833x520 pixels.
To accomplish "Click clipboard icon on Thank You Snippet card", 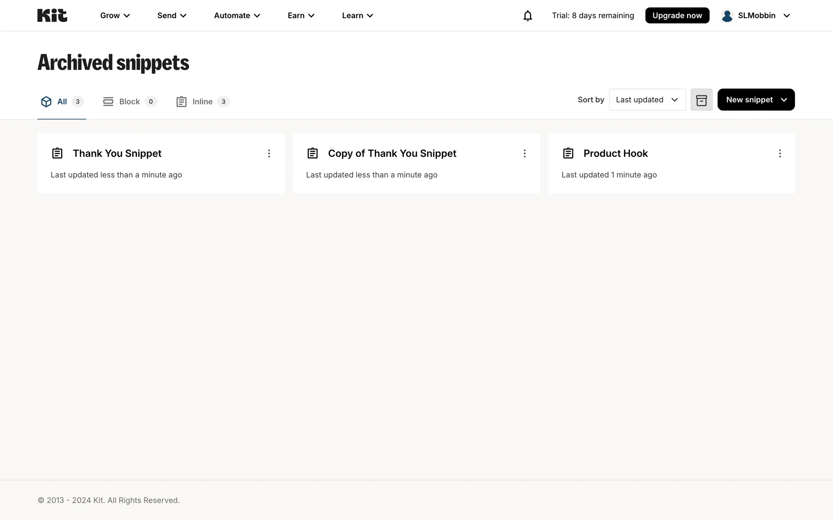I will point(57,153).
